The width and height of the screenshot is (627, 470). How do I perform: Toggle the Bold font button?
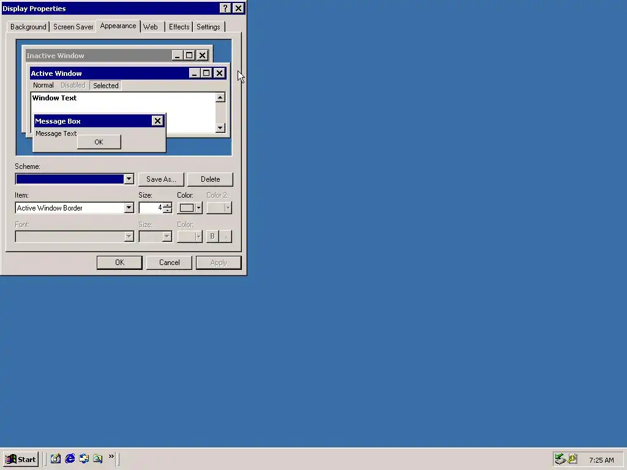tap(212, 237)
